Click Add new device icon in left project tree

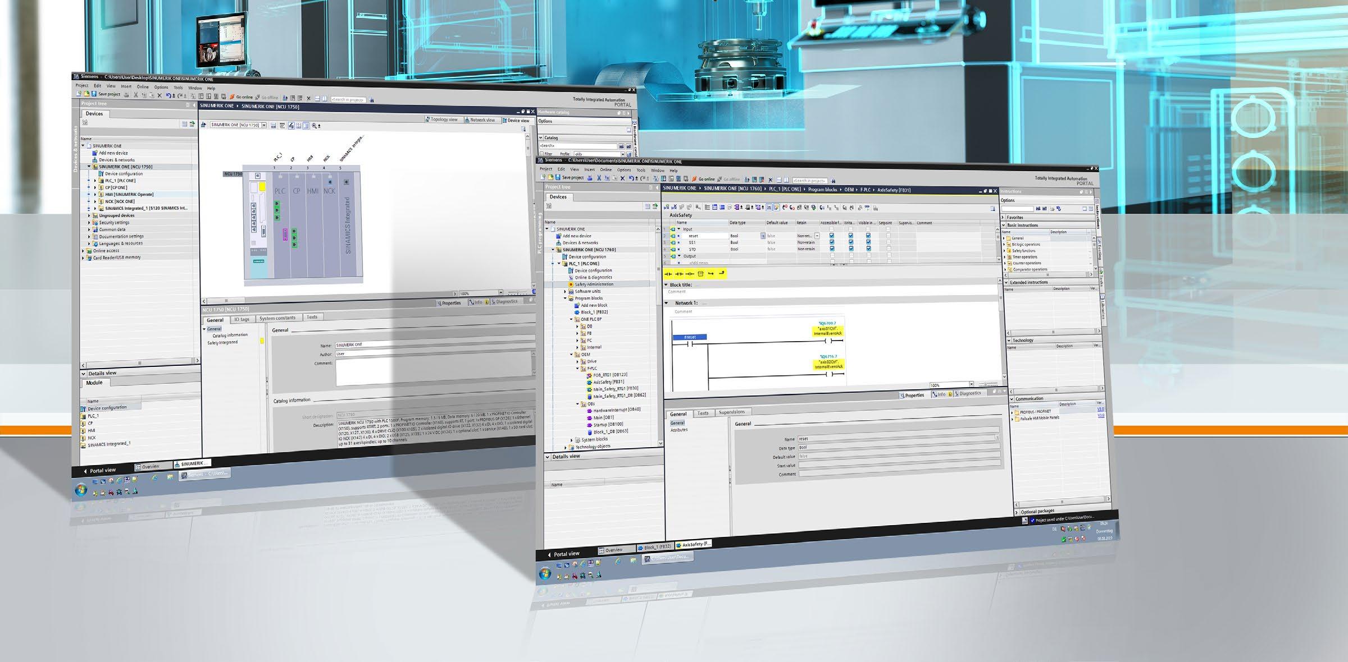coord(95,153)
